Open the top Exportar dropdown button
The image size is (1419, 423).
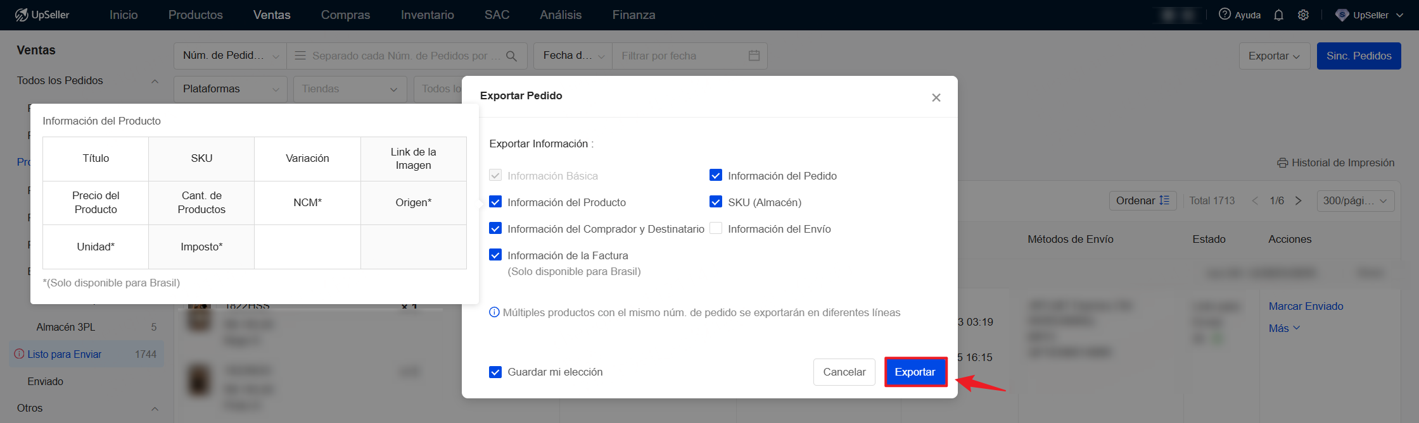coord(1275,56)
